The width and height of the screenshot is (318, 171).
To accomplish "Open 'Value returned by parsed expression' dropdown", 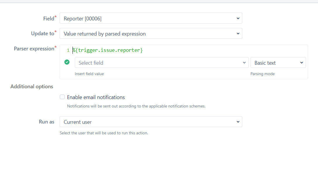I will pos(151,33).
